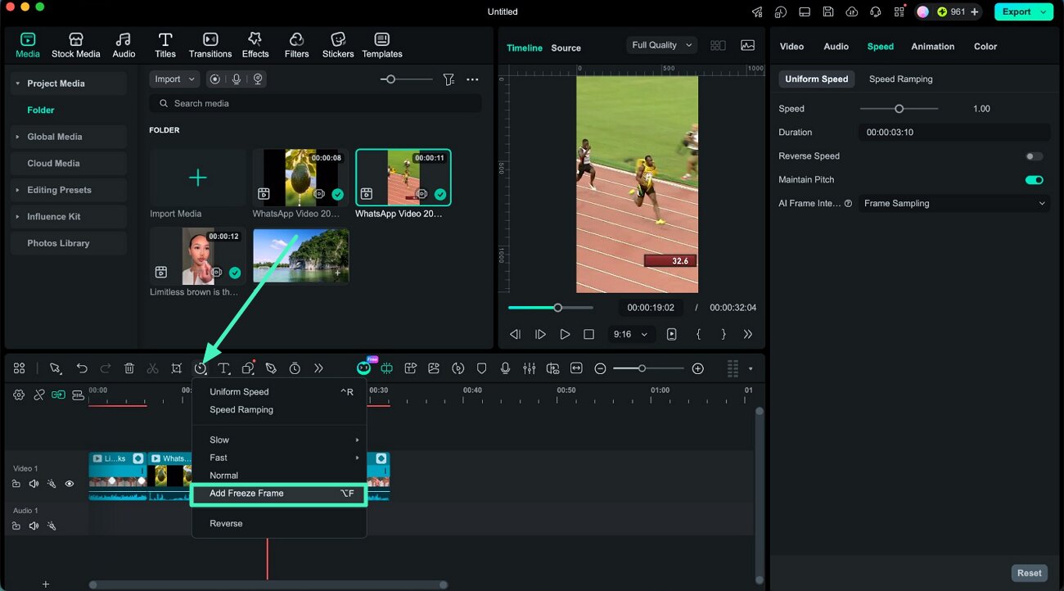
Task: Adjust the Speed slider
Action: (x=899, y=109)
